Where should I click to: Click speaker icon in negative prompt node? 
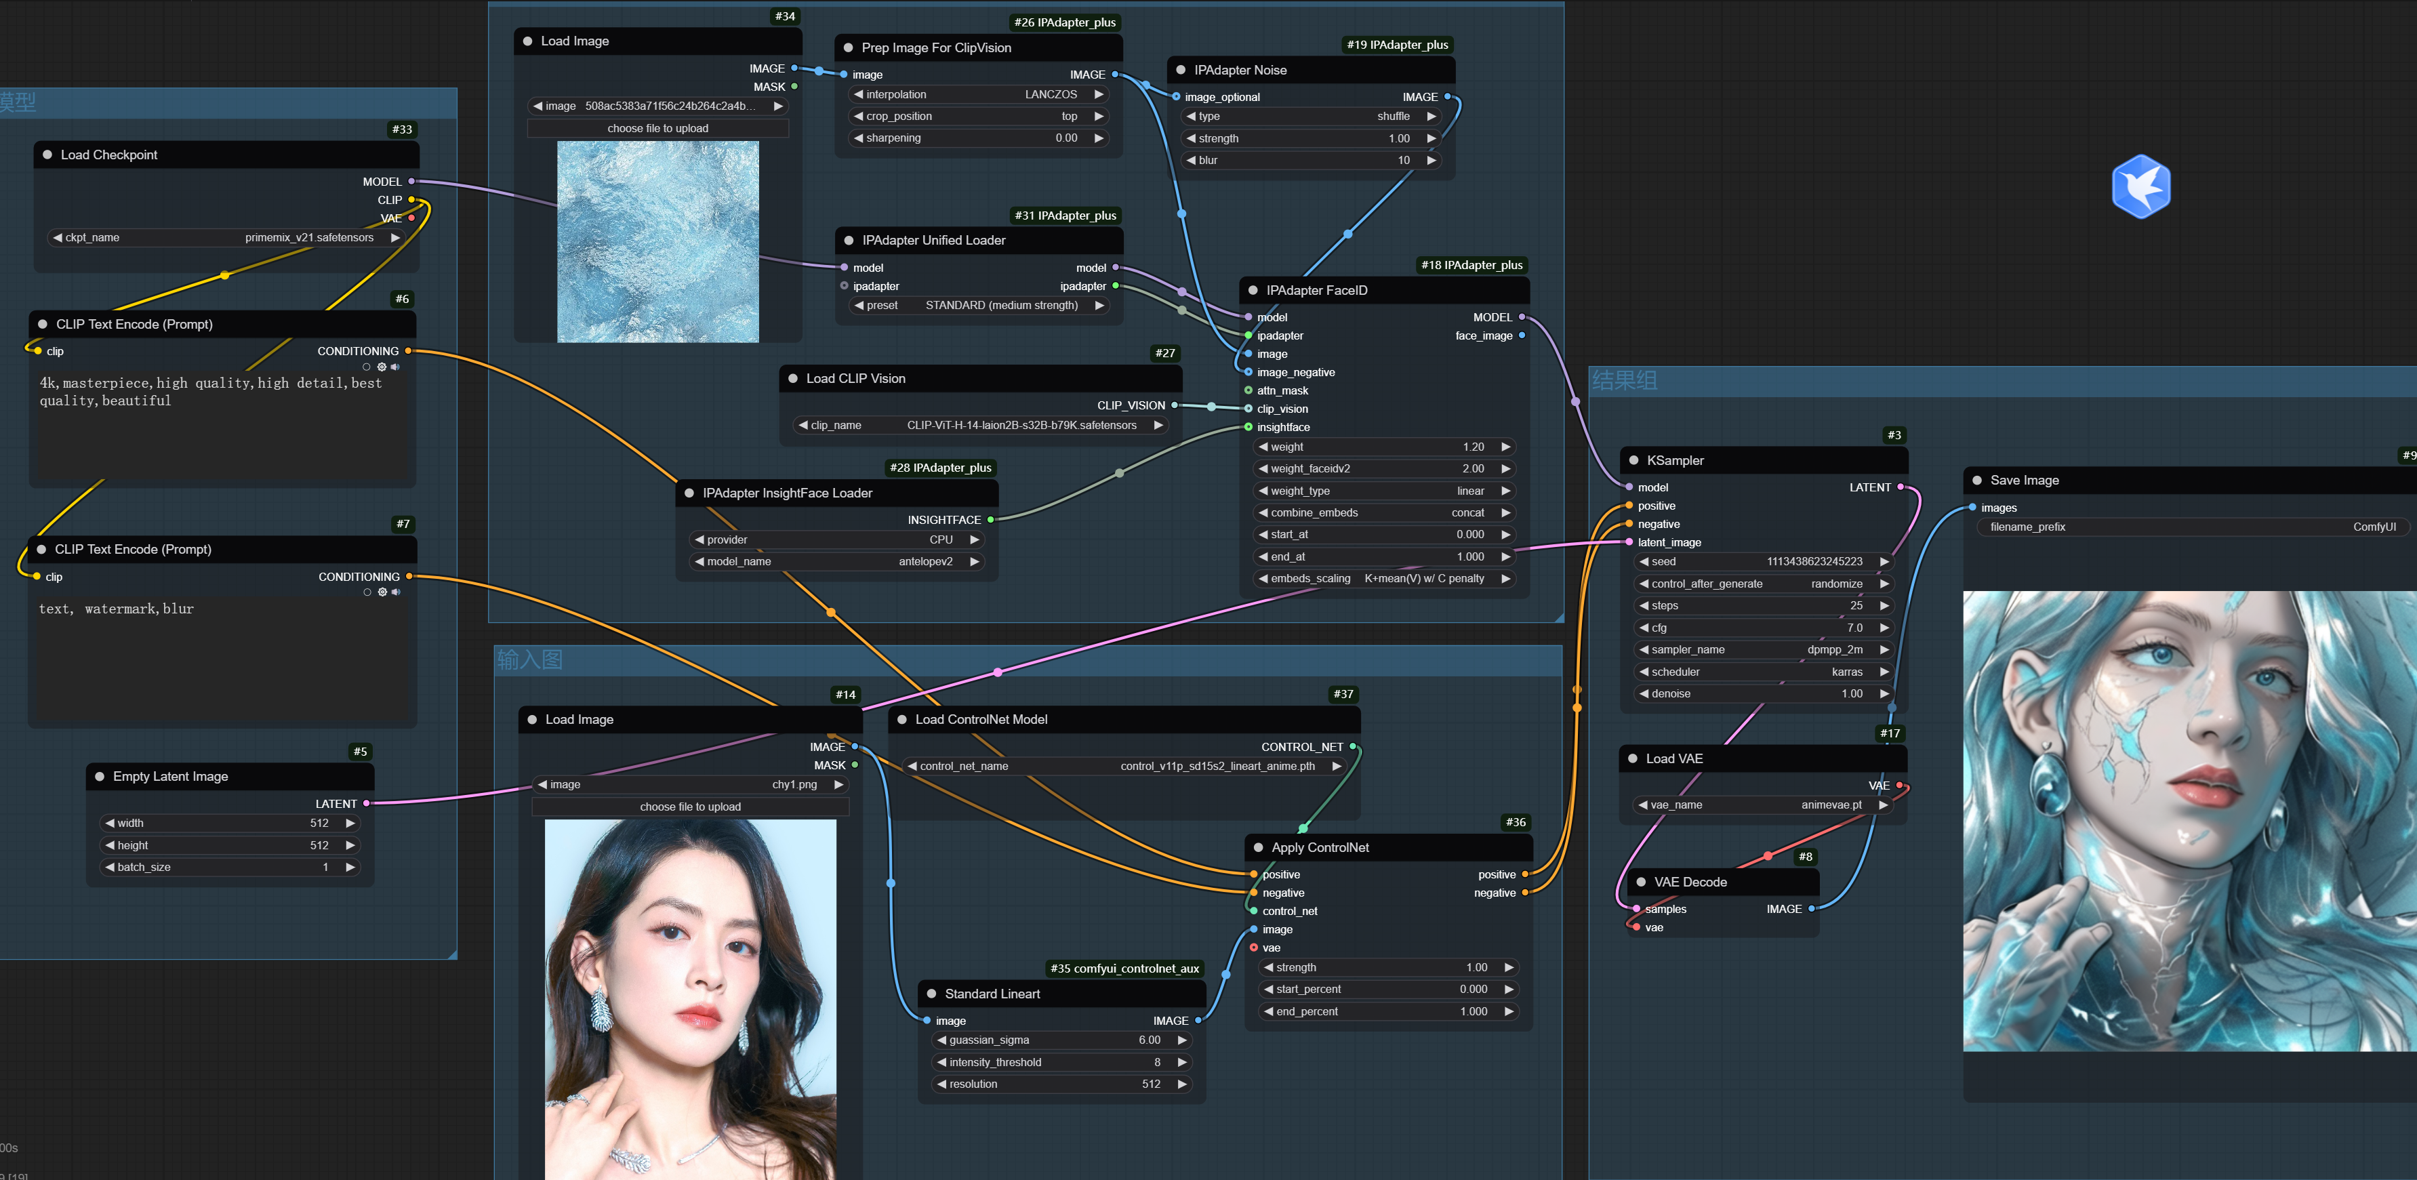[396, 592]
